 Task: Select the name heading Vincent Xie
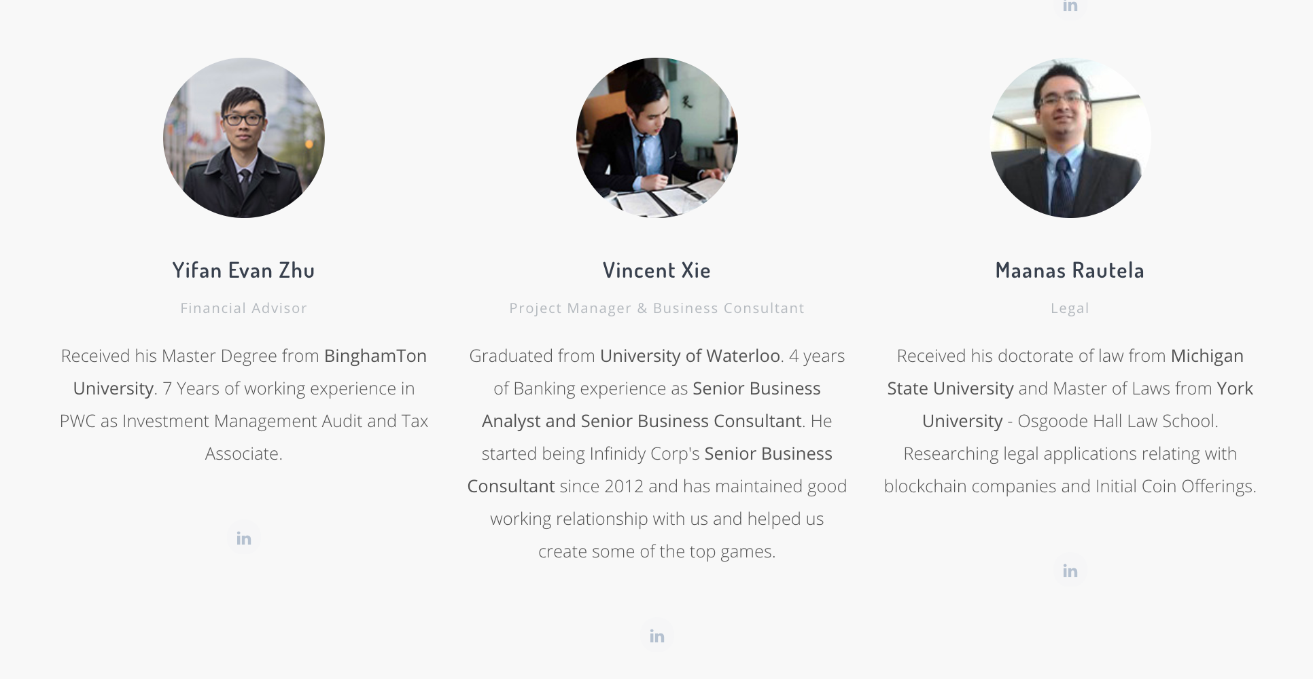tap(656, 270)
